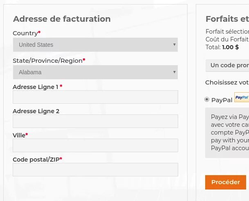Click the PayPal payment description box

click(227, 132)
